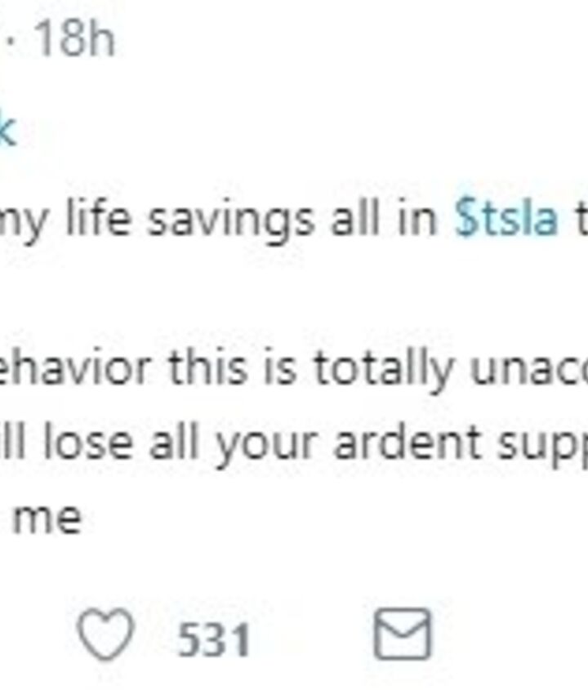The width and height of the screenshot is (588, 690).
Task: Click the 531 likes count
Action: pyautogui.click(x=214, y=639)
